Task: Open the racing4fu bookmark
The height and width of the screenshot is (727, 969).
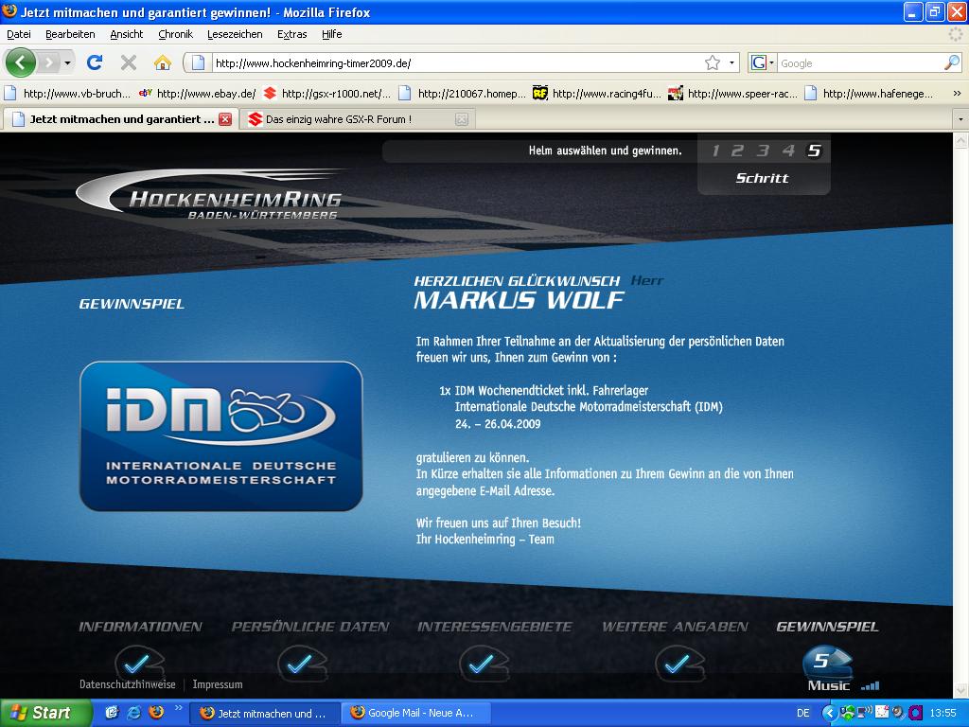Action: [597, 94]
